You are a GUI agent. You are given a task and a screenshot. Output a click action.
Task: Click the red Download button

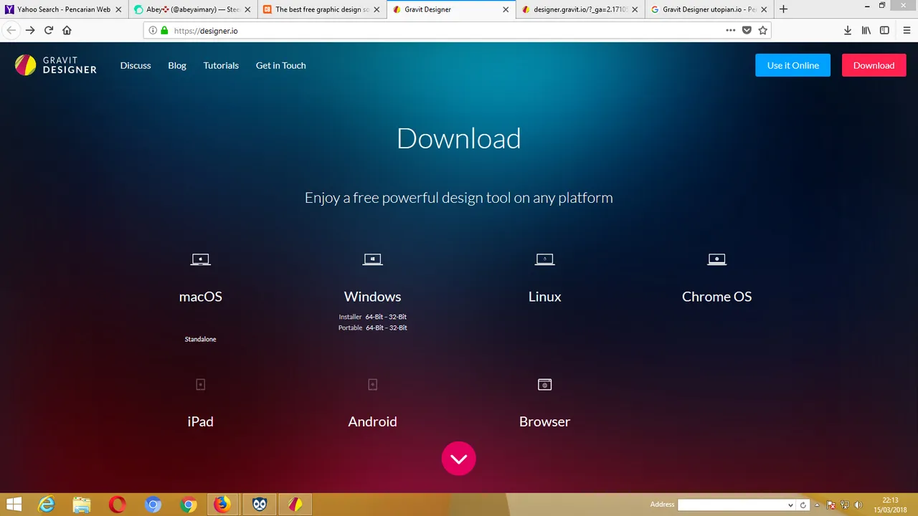click(x=874, y=65)
